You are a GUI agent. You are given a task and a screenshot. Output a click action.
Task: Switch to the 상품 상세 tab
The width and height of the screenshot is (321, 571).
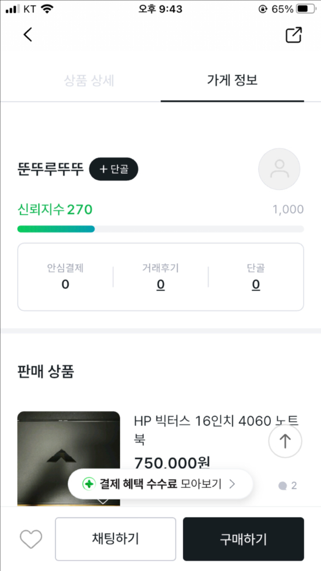click(x=89, y=80)
